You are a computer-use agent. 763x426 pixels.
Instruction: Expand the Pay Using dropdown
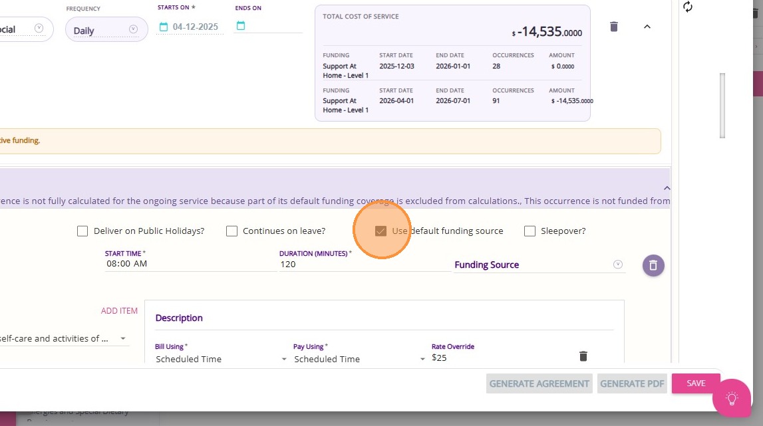tap(359, 359)
